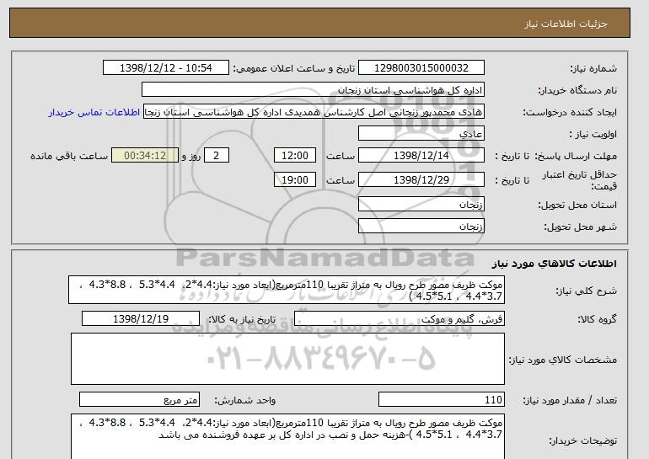Click buyer organization name field
This screenshot has height=459, width=649.
(x=313, y=90)
